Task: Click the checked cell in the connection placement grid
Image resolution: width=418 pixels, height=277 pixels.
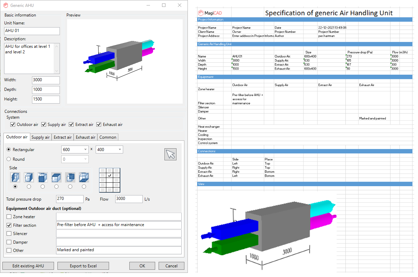Action: (109, 175)
